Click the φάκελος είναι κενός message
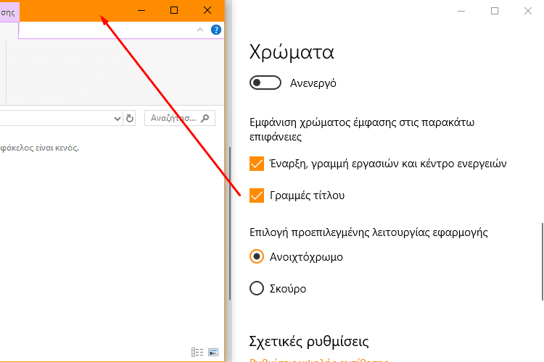This screenshot has height=362, width=544. point(40,148)
